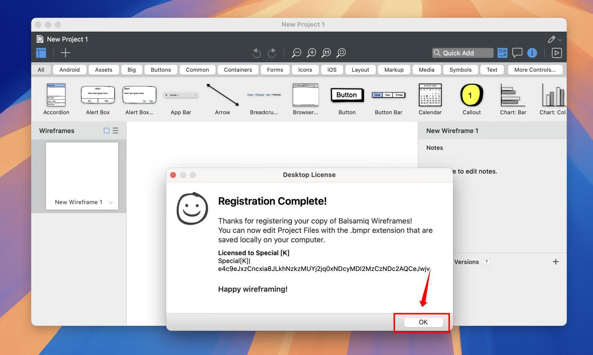Click the Wireframes panel header
Viewport: 593px width, 355px height.
coord(57,131)
